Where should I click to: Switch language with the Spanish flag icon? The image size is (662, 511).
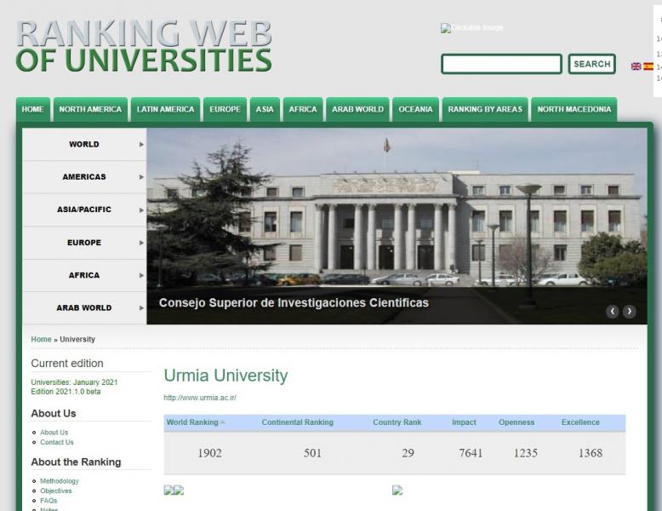(648, 66)
